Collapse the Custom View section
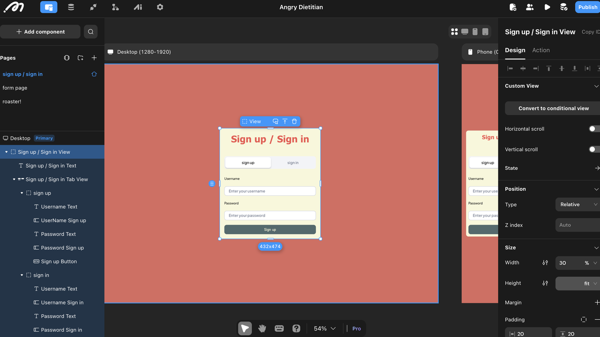Viewport: 600px width, 337px height. (596, 86)
